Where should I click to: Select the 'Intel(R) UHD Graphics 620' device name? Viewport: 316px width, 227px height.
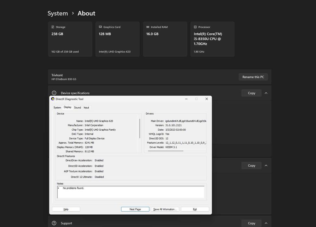click(x=99, y=121)
